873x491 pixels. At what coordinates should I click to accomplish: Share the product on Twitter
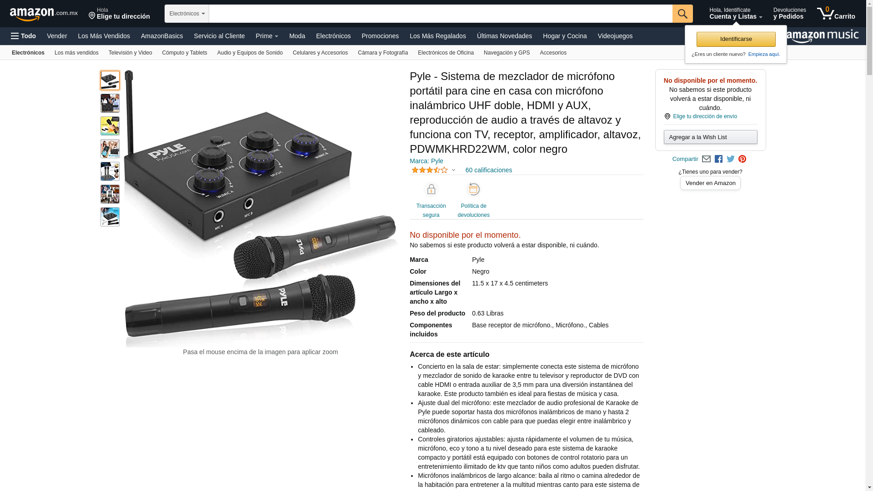[731, 159]
